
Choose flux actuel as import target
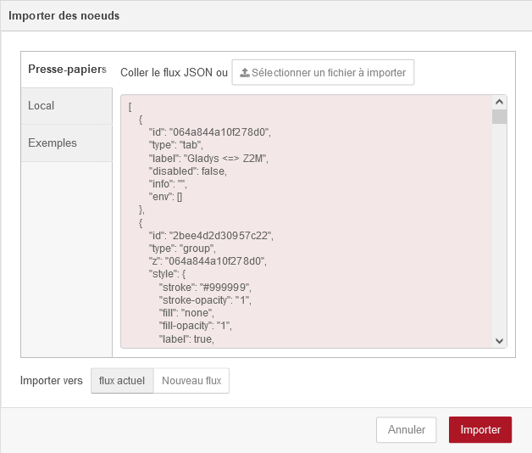point(122,381)
